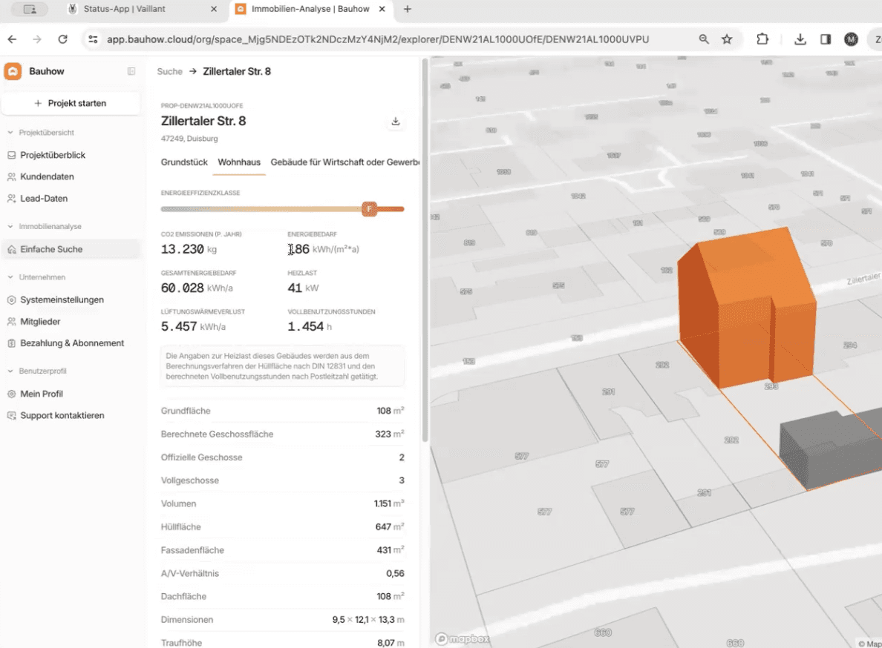Open Kundendaten menu item
Viewport: 882px width, 648px height.
[x=71, y=177]
